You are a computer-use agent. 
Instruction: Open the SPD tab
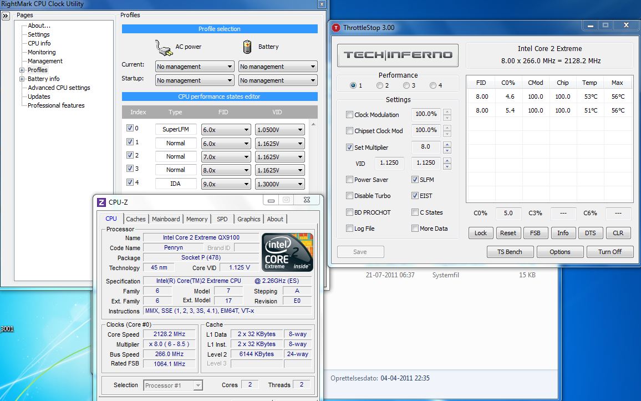[222, 219]
